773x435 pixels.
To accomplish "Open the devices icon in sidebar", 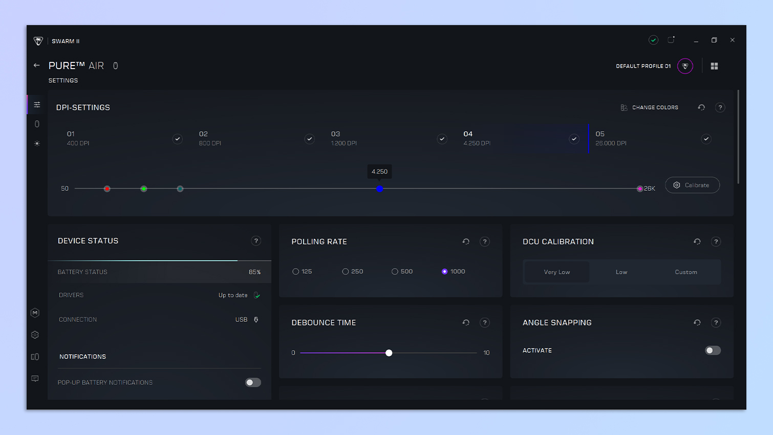I will pos(35,357).
